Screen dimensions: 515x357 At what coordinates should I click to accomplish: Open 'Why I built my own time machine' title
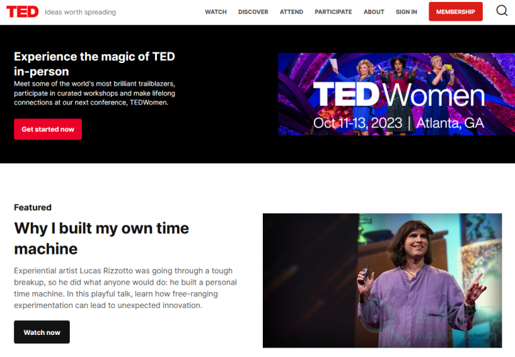click(101, 238)
